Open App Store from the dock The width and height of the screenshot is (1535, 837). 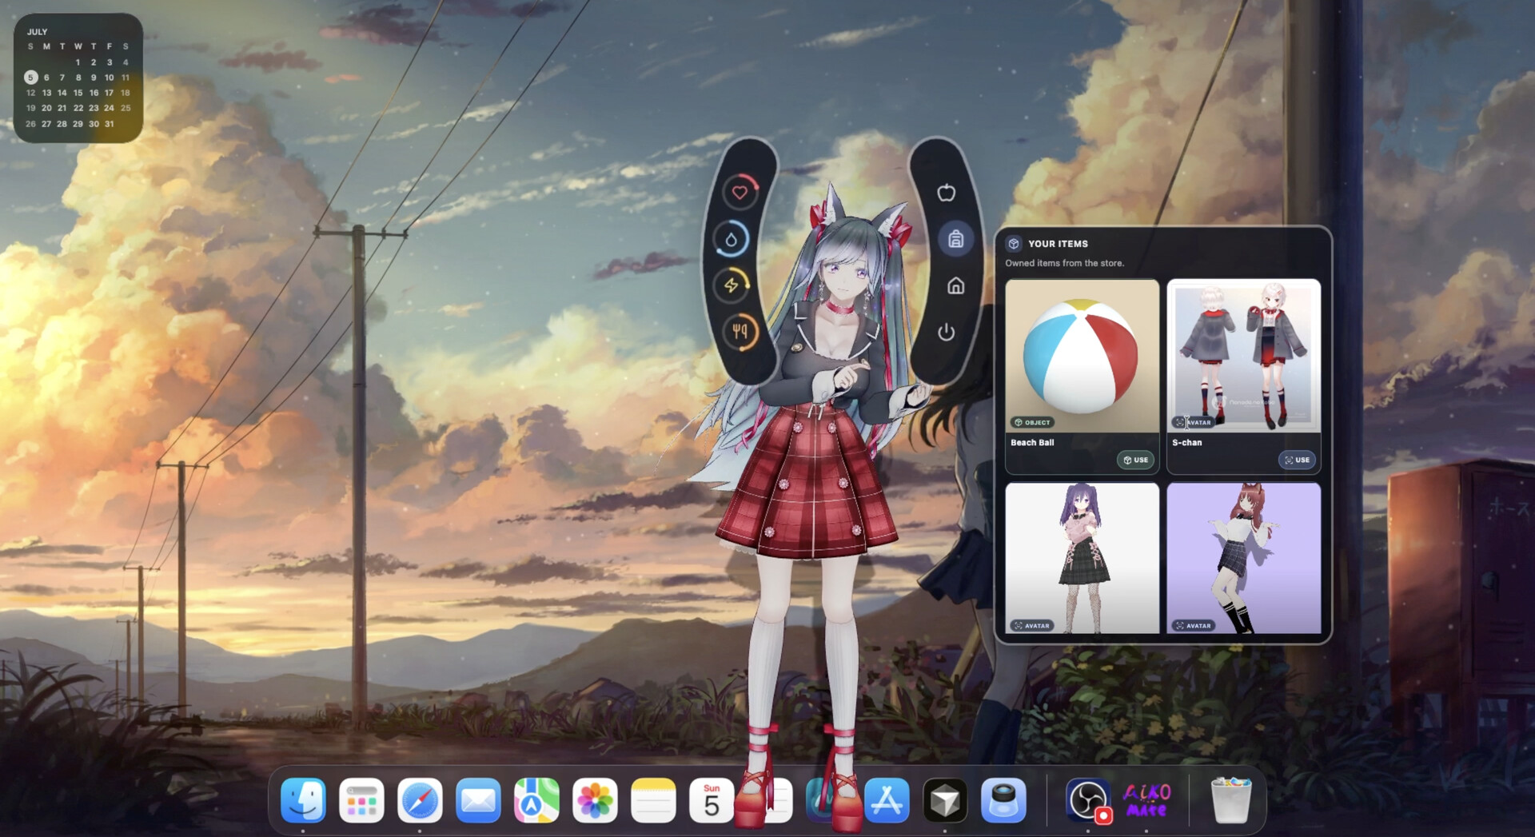(887, 800)
